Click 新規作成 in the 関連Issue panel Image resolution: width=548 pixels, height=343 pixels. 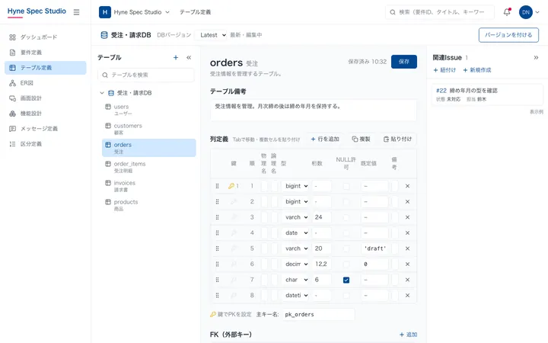pos(477,70)
